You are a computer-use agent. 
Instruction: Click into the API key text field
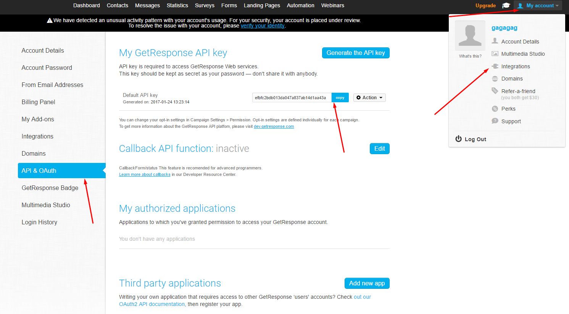pyautogui.click(x=292, y=98)
